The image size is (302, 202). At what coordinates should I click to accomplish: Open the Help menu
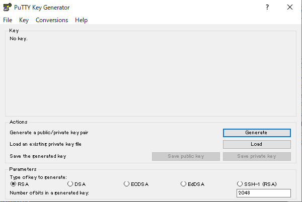[x=81, y=20]
